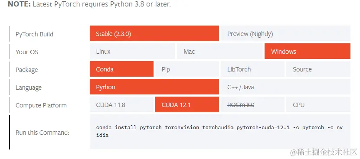360x159 pixels.
Task: Choose CUDA 12.1 compute platform
Action: click(187, 104)
